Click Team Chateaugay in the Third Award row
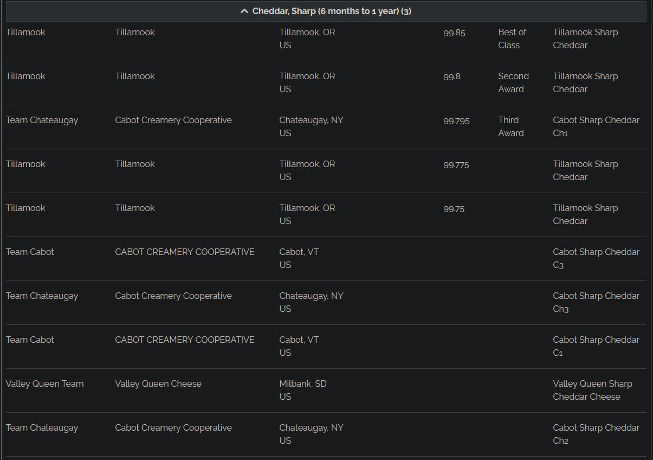Viewport: 653px width, 460px height. pos(42,120)
